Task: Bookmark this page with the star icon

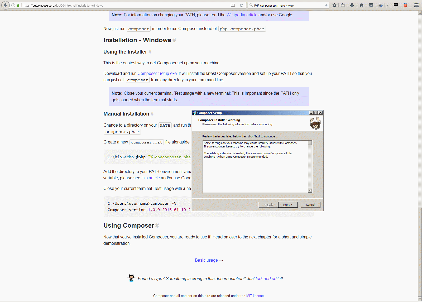Action: (x=334, y=5)
